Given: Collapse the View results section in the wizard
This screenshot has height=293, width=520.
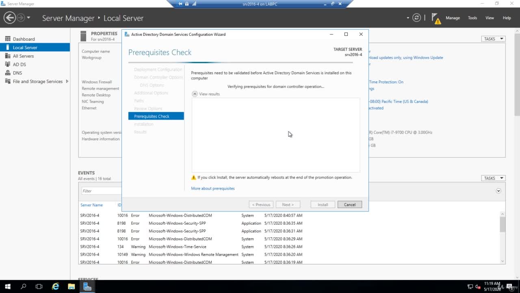Looking at the screenshot, I should coord(195,94).
